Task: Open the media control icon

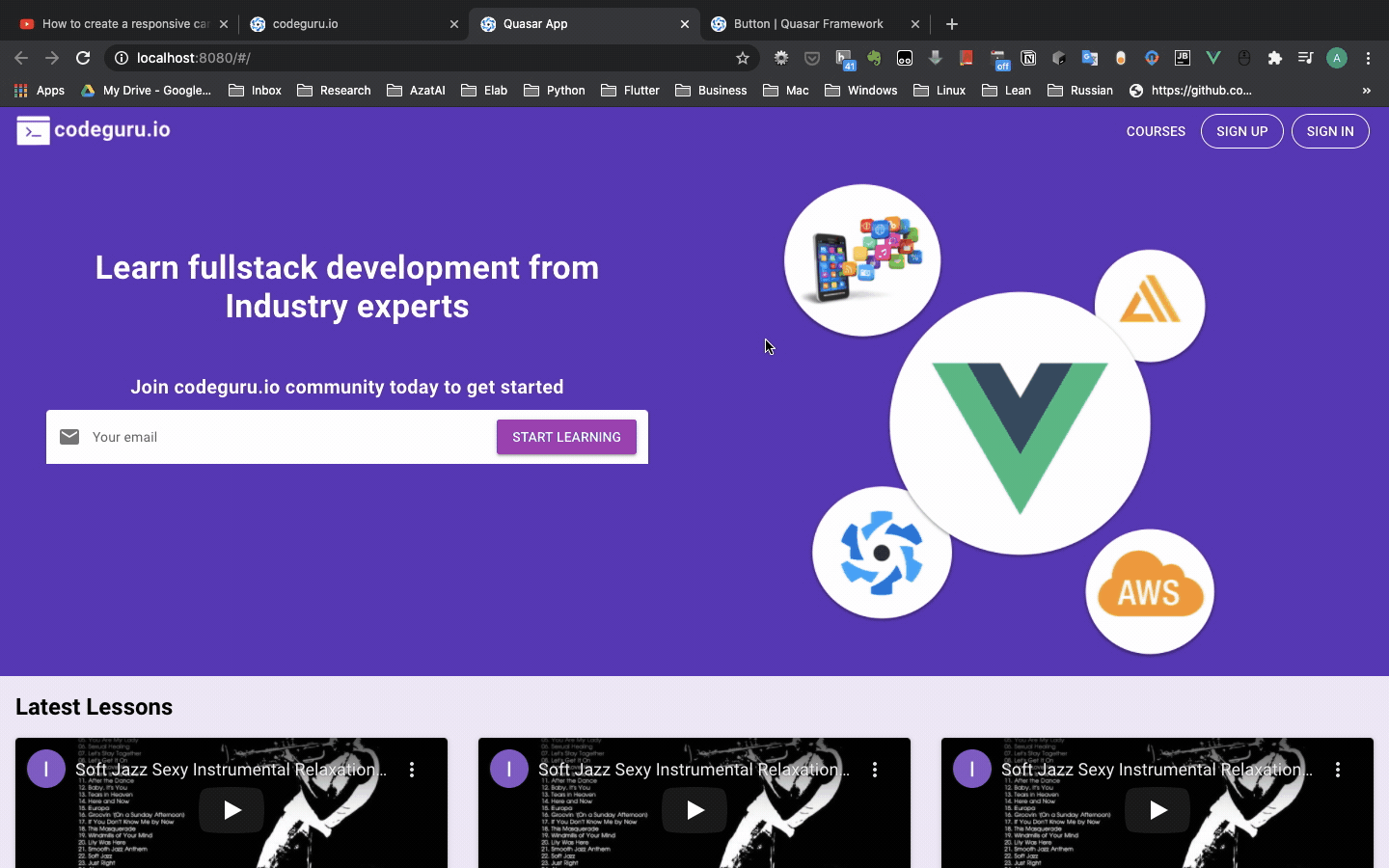Action: [x=1305, y=58]
